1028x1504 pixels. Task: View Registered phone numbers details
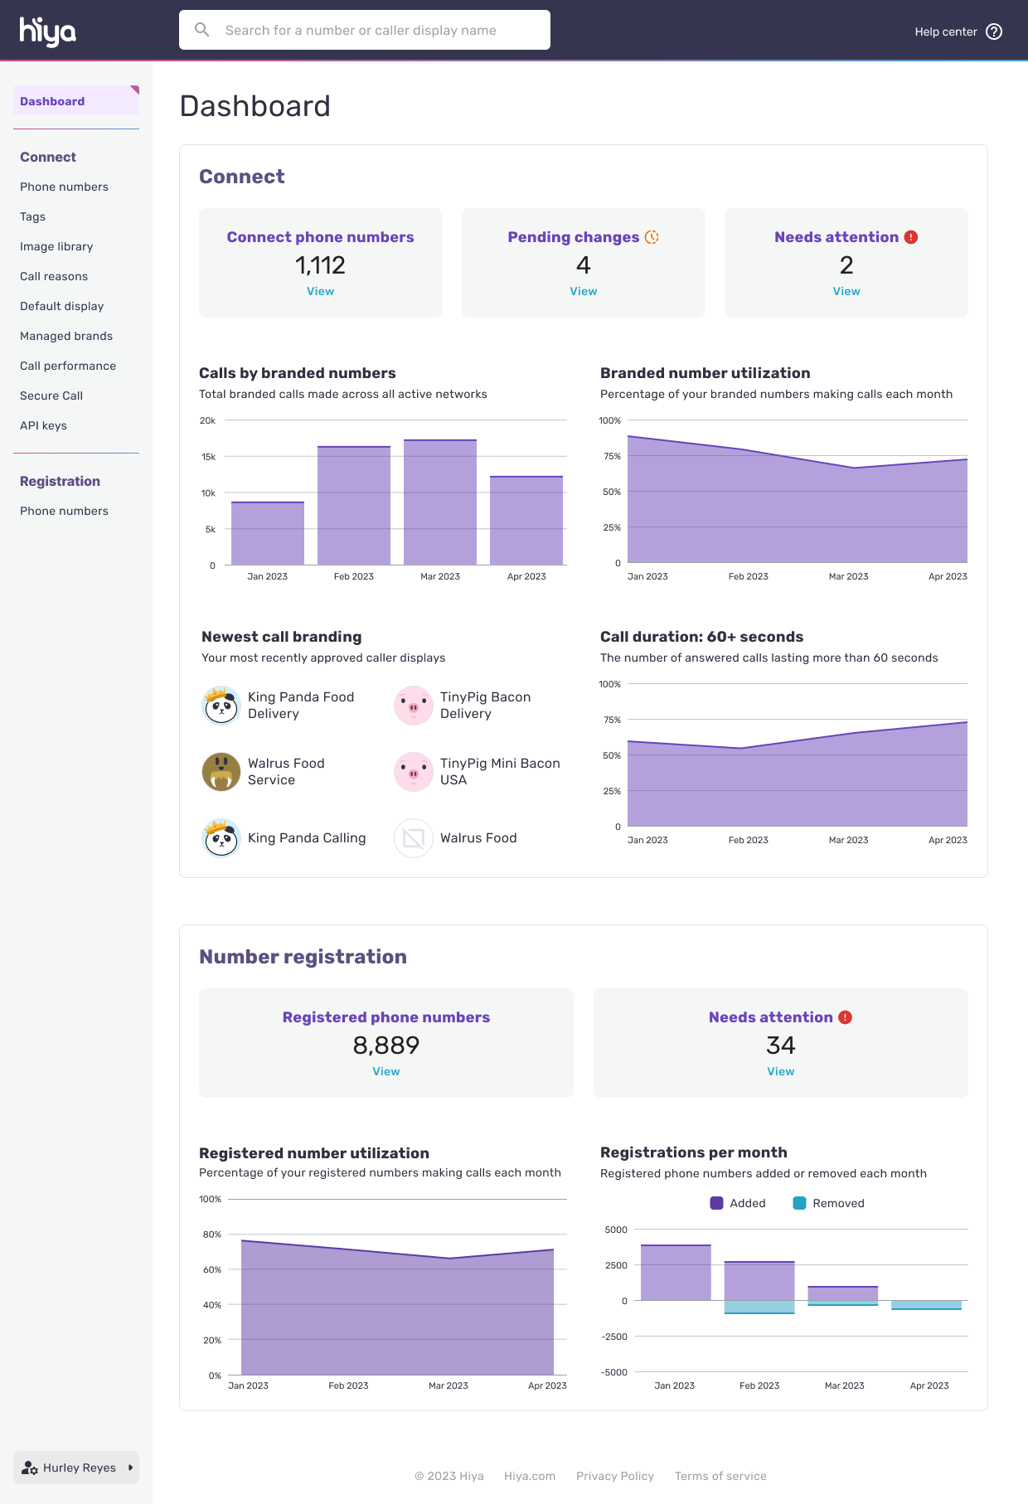[385, 1071]
